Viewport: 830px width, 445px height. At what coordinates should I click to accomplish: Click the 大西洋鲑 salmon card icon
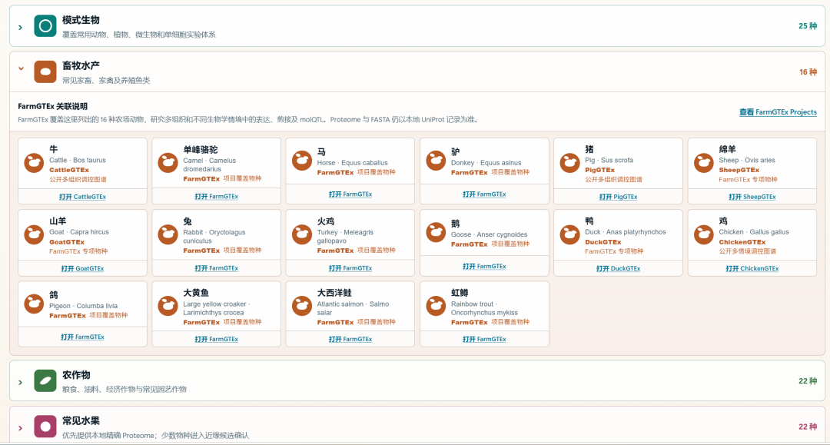click(302, 307)
